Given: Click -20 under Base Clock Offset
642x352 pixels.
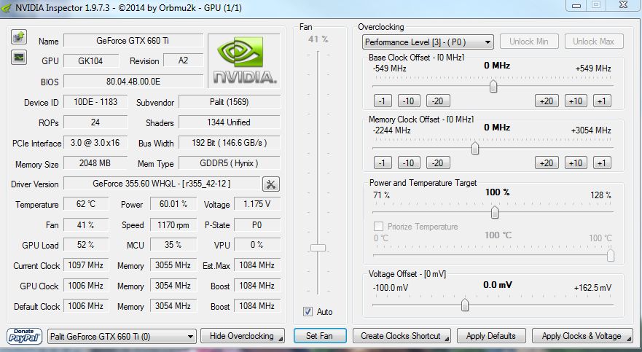Looking at the screenshot, I should [x=438, y=101].
